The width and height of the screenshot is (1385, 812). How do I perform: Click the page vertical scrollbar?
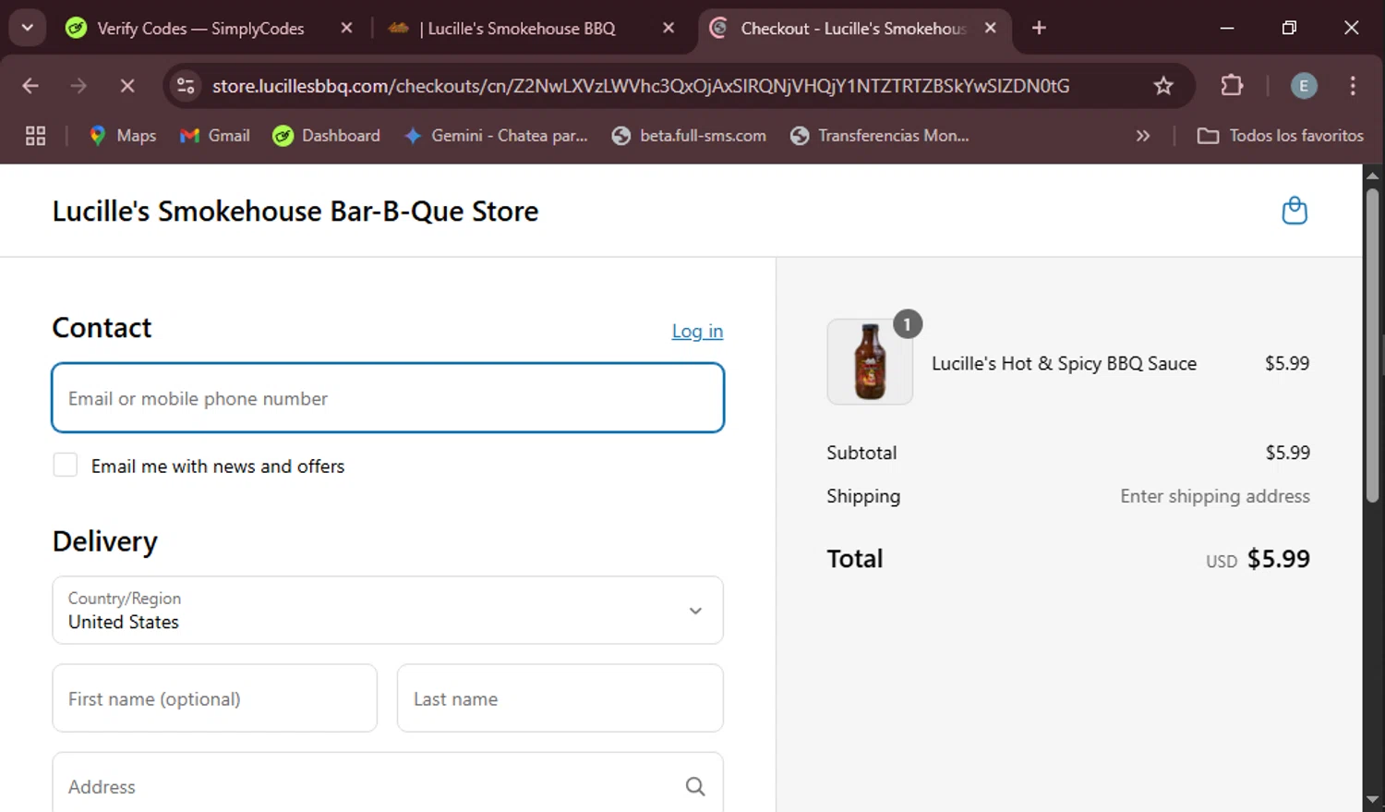(x=1373, y=345)
